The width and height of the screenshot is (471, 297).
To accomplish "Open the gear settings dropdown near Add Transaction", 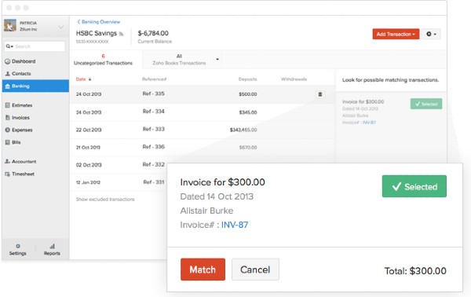I will pyautogui.click(x=431, y=34).
